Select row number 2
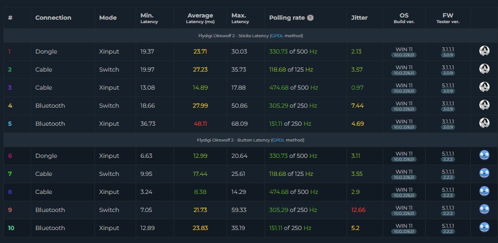This screenshot has width=498, height=243. tap(10, 69)
